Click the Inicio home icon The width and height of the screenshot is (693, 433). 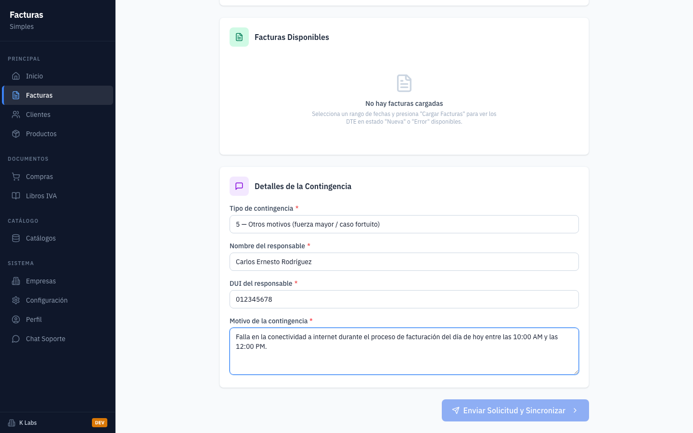pyautogui.click(x=16, y=76)
